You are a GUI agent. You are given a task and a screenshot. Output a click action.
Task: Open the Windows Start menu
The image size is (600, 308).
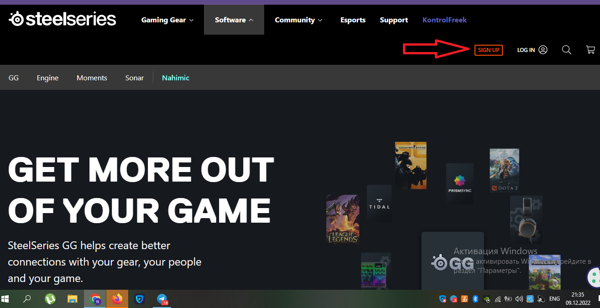pyautogui.click(x=5, y=299)
